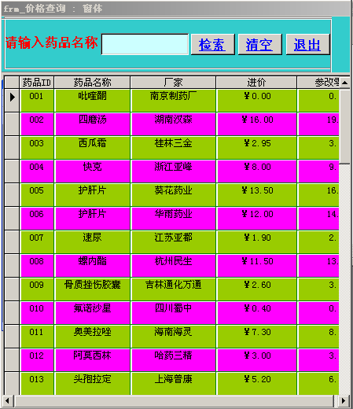
Task: Click the 骨质挫伤胶囊 drug name cell
Action: (x=93, y=289)
